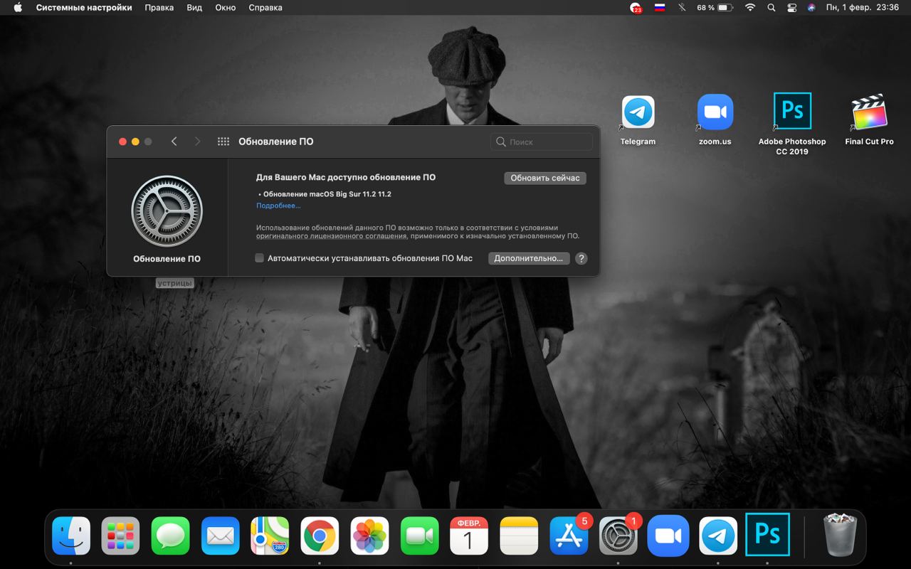Open Maps from the Dock

pyautogui.click(x=270, y=536)
